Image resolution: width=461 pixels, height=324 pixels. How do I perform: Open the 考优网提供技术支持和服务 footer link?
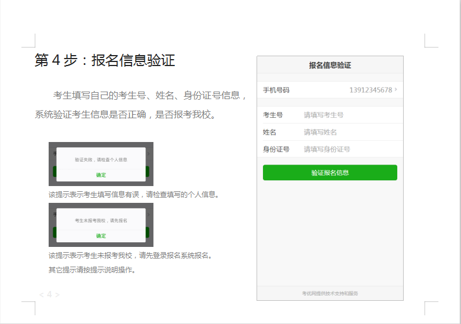coord(330,293)
